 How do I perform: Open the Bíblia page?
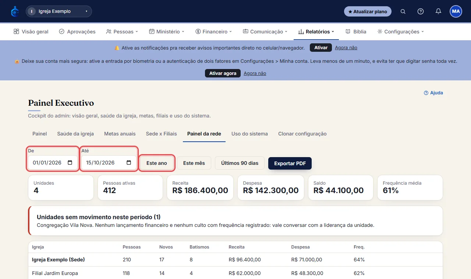[x=356, y=32]
